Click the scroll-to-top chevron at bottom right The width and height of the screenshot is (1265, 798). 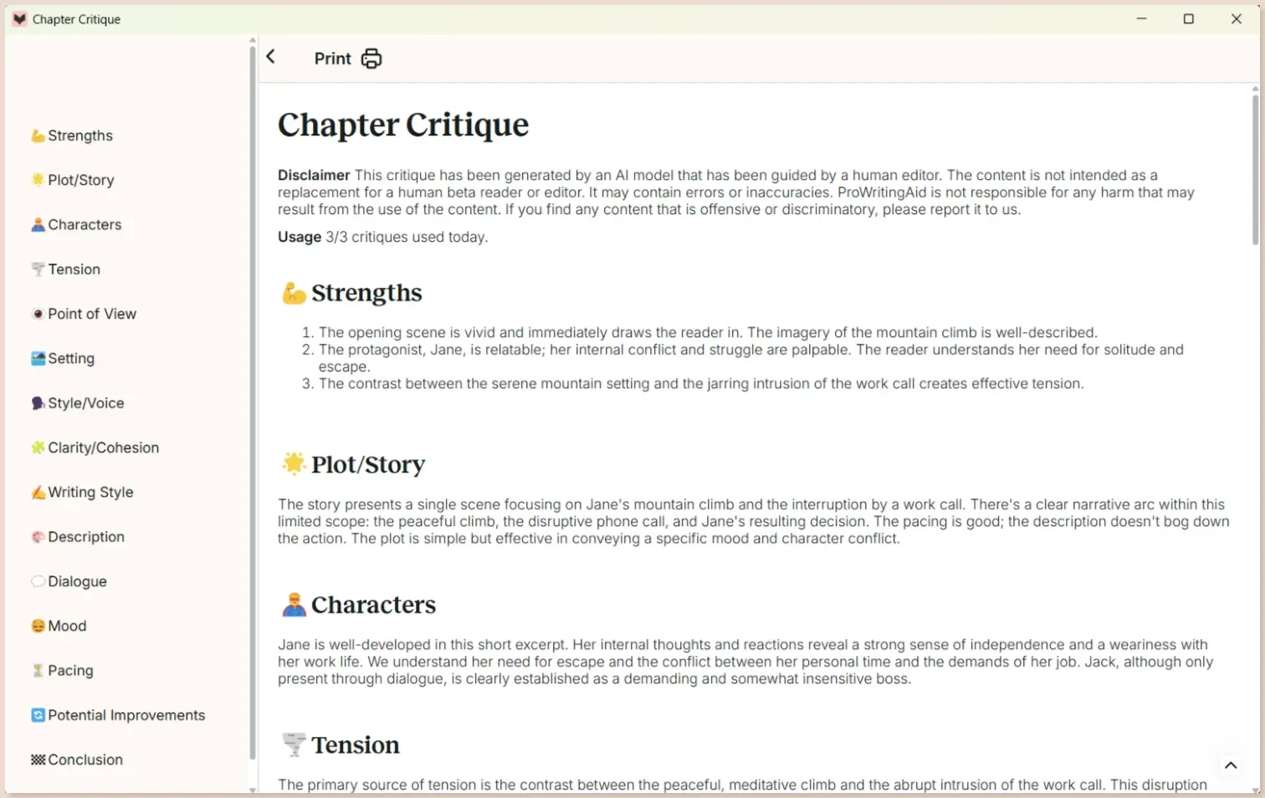click(x=1231, y=765)
